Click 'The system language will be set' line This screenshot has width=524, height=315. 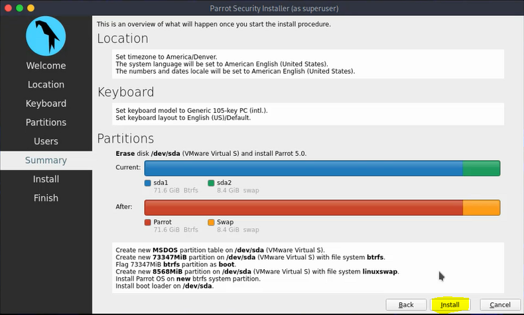pyautogui.click(x=222, y=64)
